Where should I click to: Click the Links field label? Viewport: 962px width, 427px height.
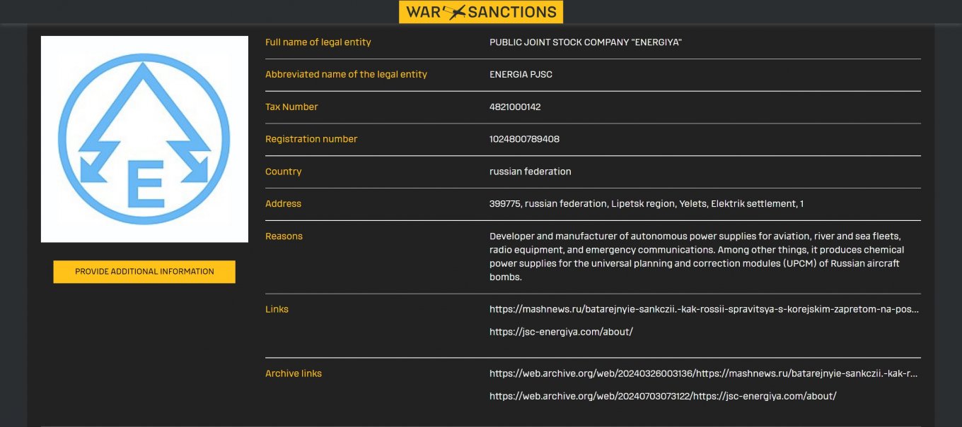tap(277, 309)
